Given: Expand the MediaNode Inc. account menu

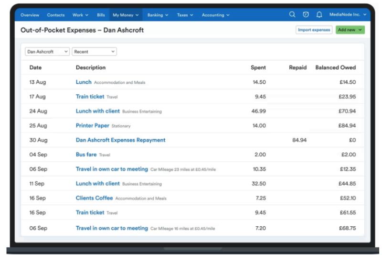Looking at the screenshot, I should pos(348,15).
